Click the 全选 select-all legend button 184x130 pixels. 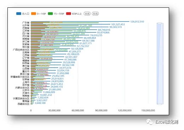87,14
